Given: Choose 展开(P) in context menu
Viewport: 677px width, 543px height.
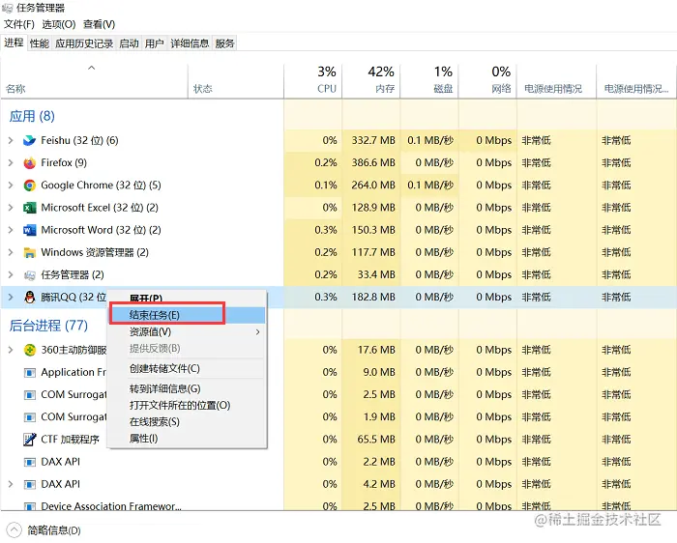Looking at the screenshot, I should coord(187,299).
